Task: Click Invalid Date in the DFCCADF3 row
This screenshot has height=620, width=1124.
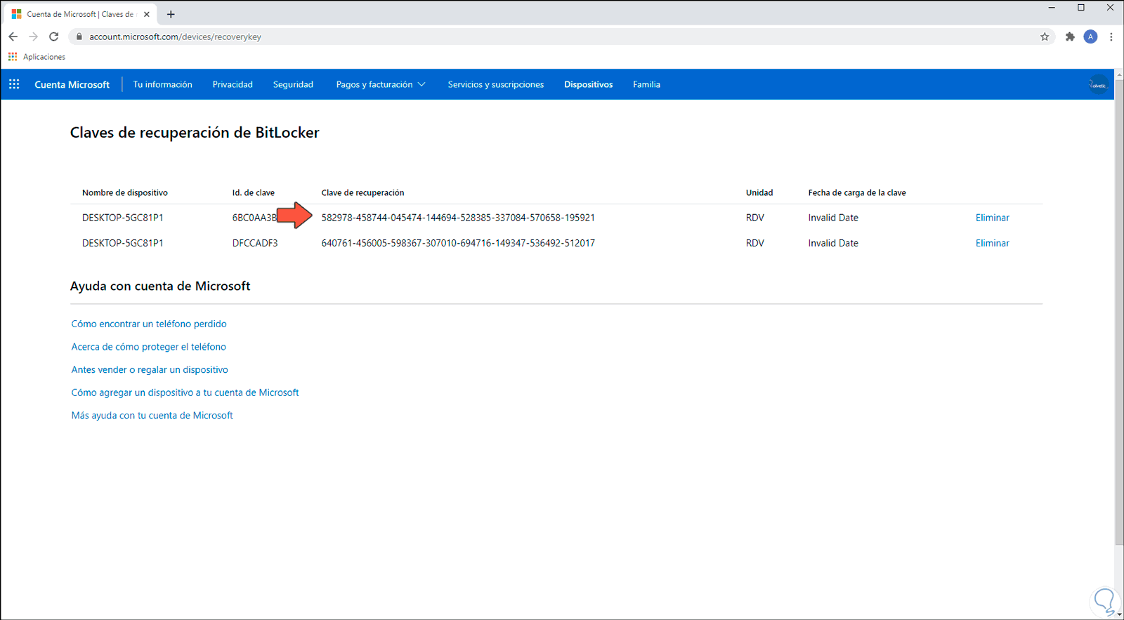Action: (833, 243)
